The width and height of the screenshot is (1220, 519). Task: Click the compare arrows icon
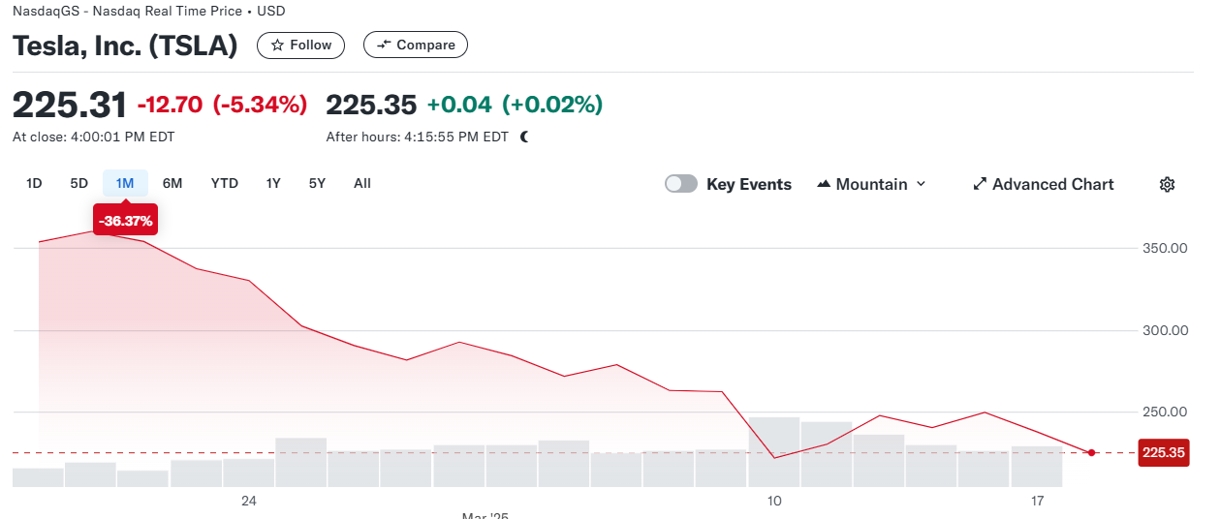[384, 45]
